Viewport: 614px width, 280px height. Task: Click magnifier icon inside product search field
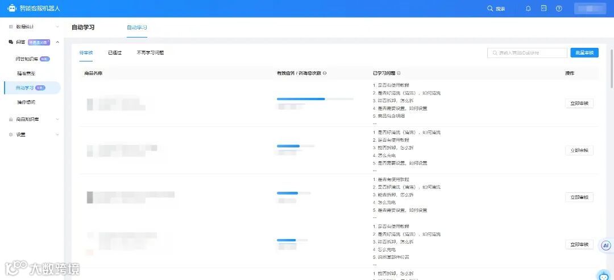pyautogui.click(x=495, y=53)
